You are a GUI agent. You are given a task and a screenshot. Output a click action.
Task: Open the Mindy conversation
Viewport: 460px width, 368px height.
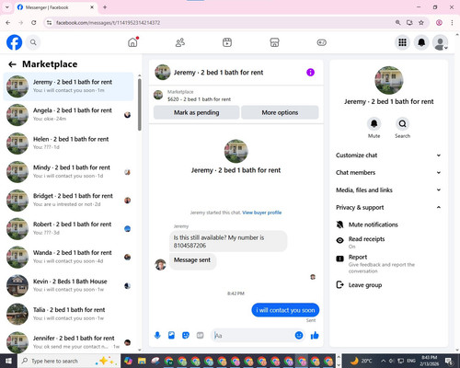(x=68, y=172)
